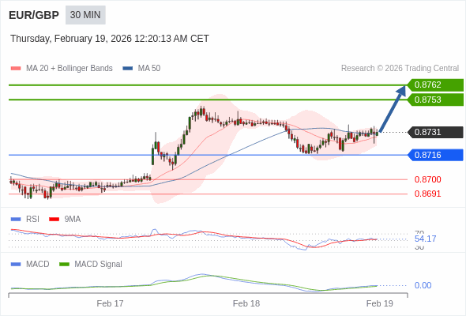
Task: Click the RSI blue legend swatch
Action: 16,220
